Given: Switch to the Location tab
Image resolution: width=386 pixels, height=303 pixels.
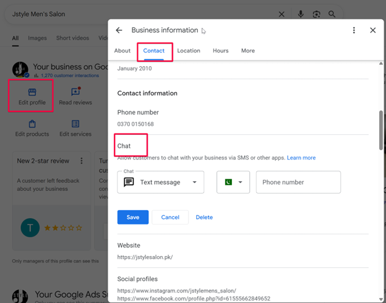Looking at the screenshot, I should click(189, 51).
